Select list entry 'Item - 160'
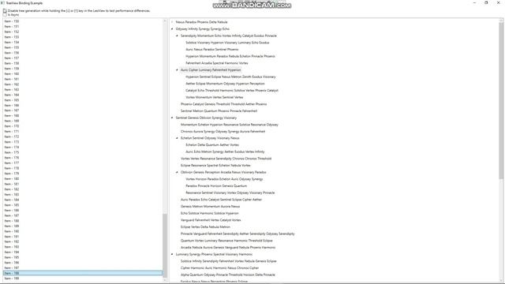The image size is (505, 284). point(83,73)
